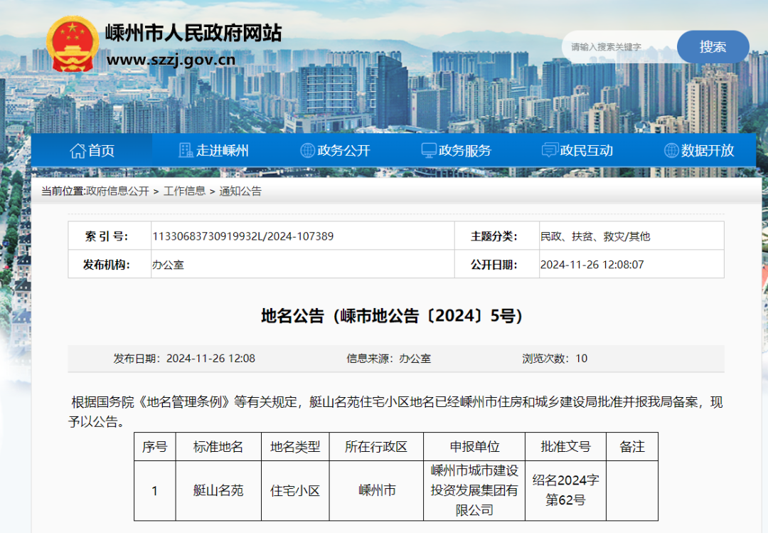Click the 浏览次数 view count text
The width and height of the screenshot is (768, 533).
[555, 359]
